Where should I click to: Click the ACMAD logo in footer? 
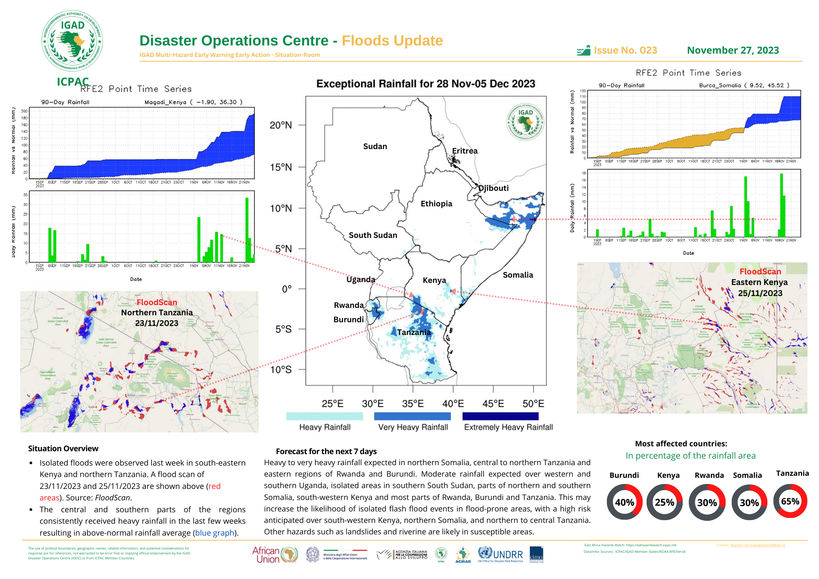(x=463, y=555)
